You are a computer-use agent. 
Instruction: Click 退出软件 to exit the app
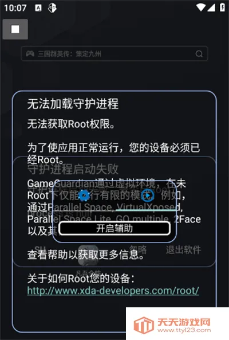click(183, 250)
